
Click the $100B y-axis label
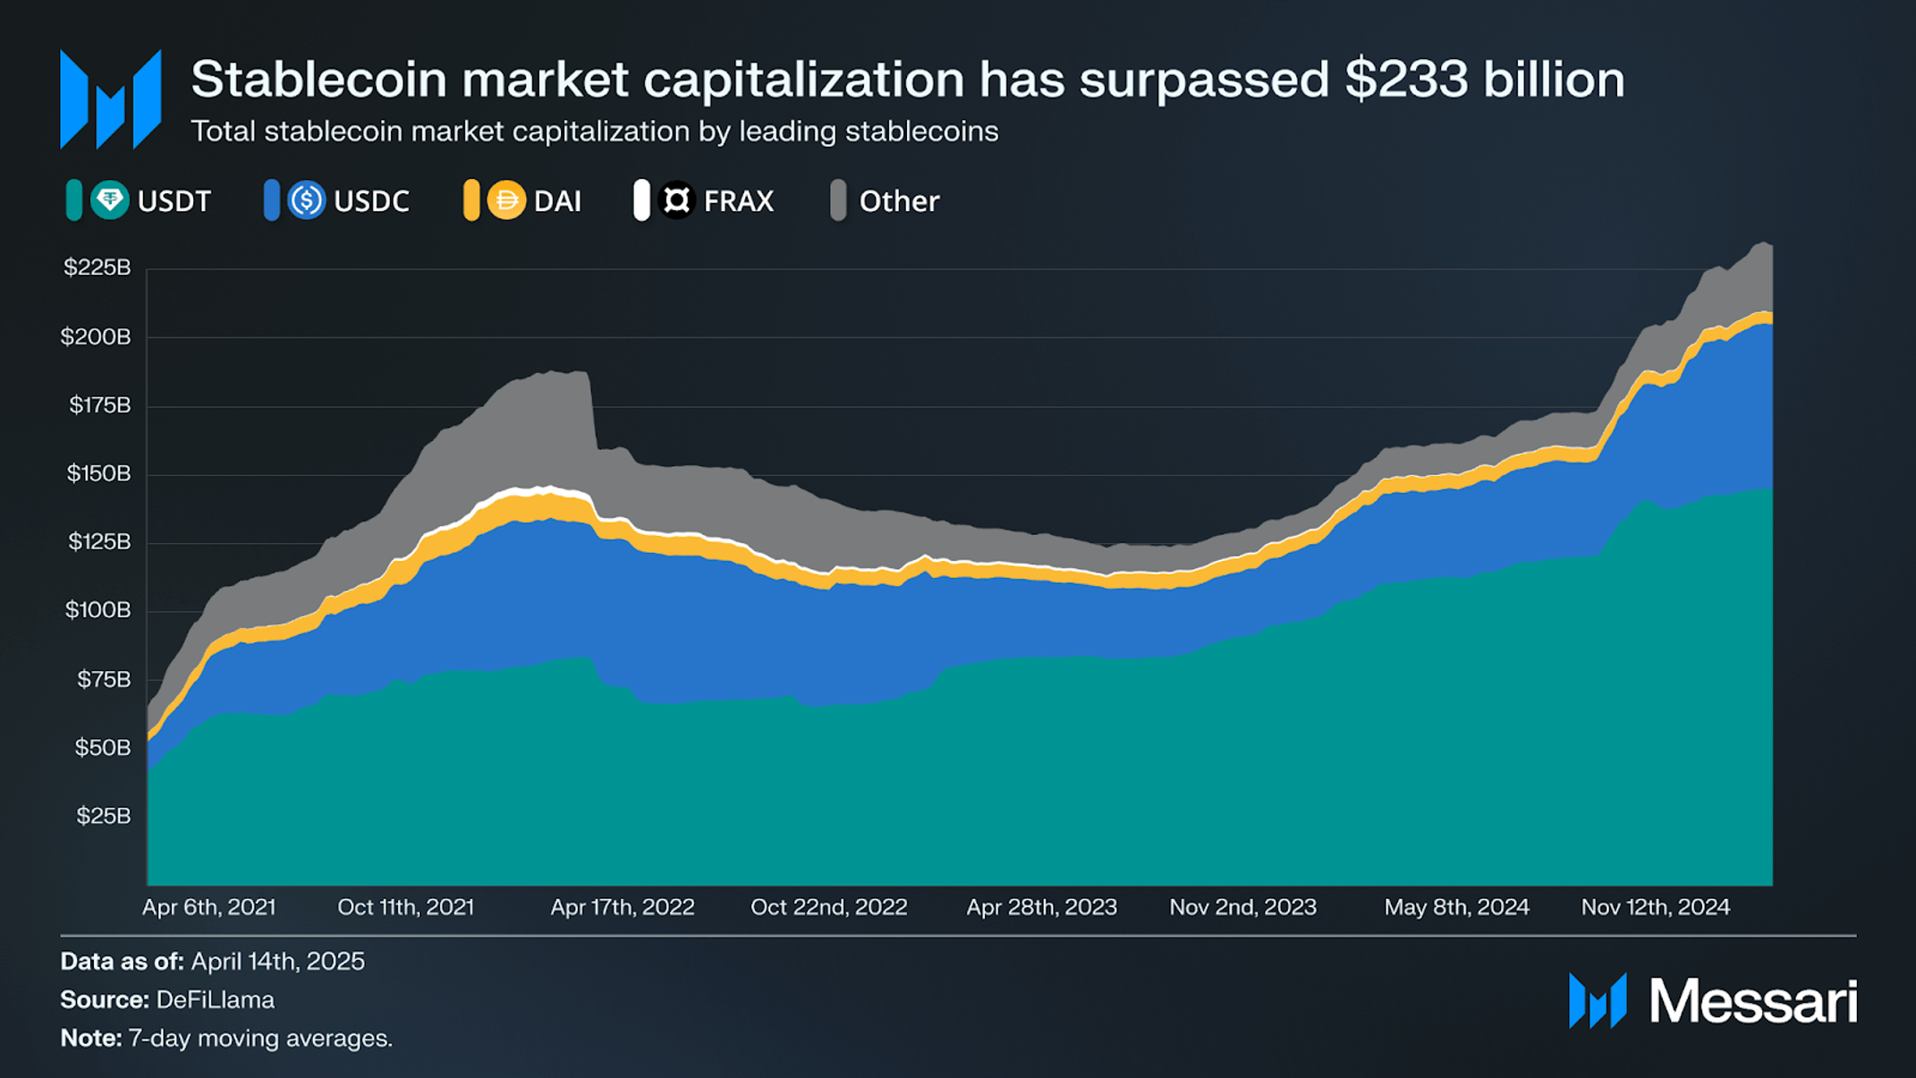97,610
